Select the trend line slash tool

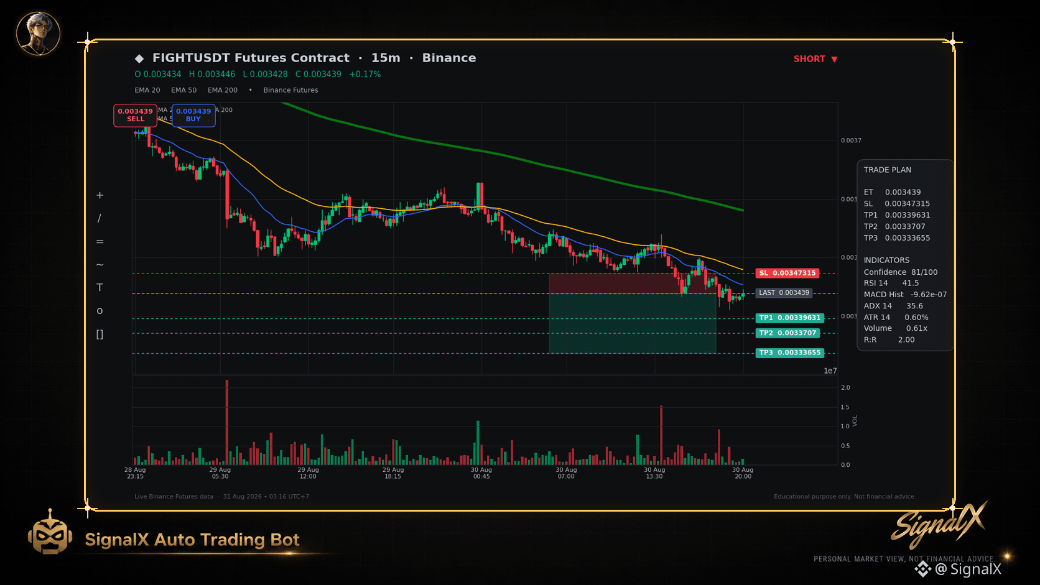(100, 218)
